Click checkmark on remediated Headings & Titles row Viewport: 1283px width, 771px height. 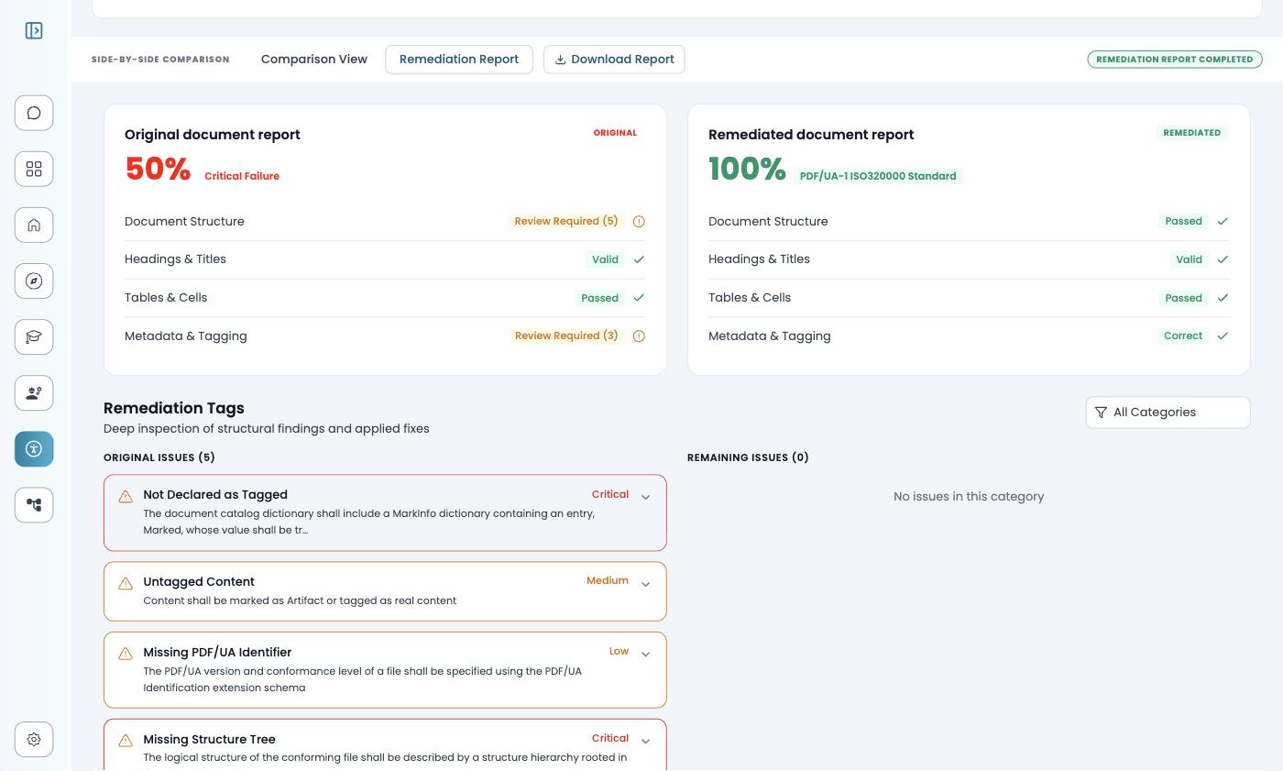point(1223,259)
